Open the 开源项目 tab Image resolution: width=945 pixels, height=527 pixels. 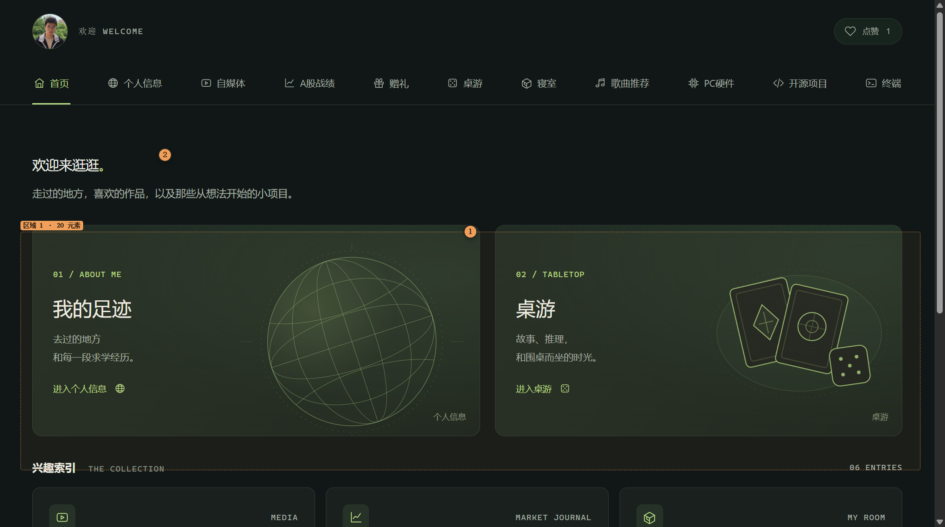tap(800, 84)
